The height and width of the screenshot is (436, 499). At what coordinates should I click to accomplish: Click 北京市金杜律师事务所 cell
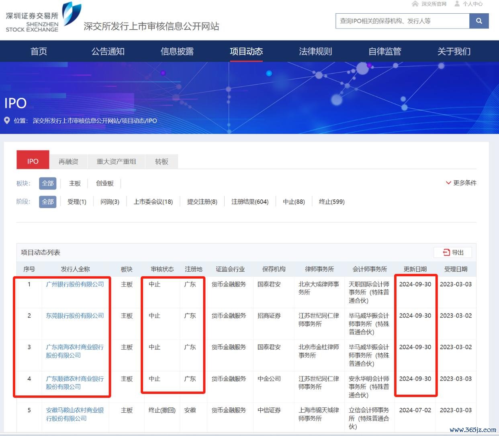pos(319,351)
